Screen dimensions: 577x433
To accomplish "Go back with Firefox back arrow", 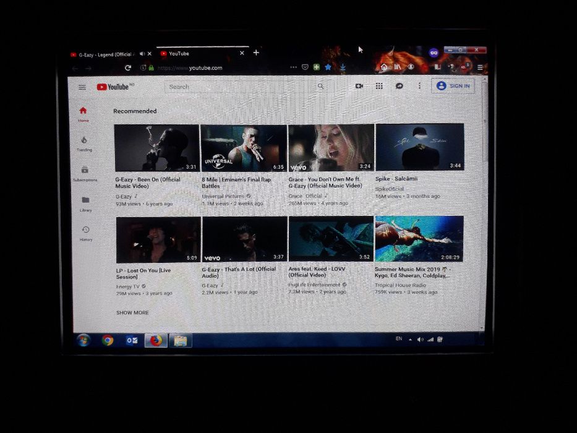I will coord(75,69).
